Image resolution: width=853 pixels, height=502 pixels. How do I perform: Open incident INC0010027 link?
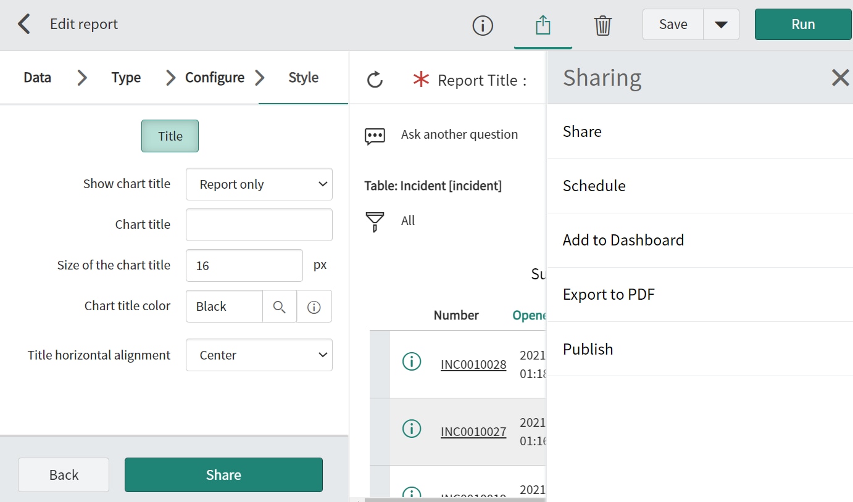coord(473,432)
